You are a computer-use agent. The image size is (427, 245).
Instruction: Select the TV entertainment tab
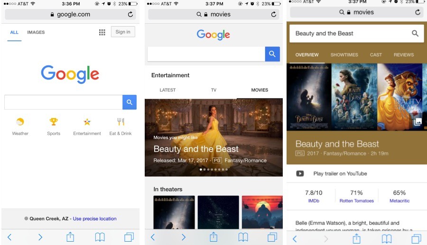213,90
